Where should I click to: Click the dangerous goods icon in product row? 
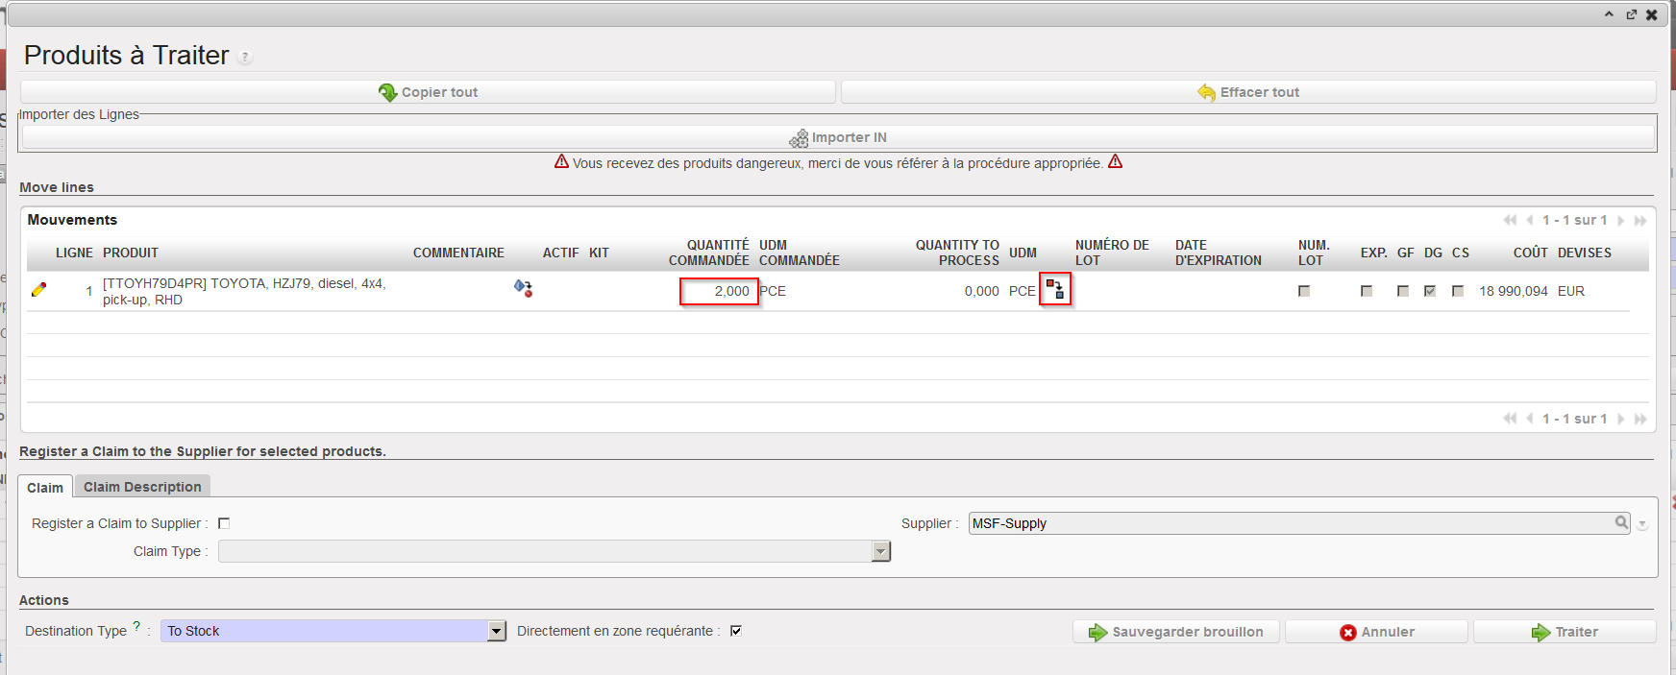point(523,288)
